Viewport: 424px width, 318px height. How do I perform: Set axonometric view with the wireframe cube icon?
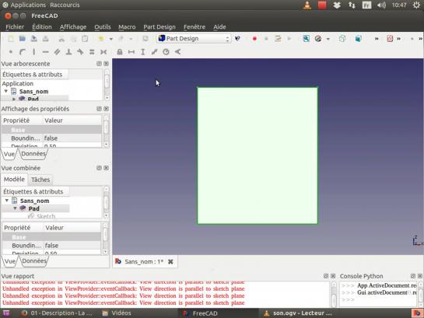[342, 39]
